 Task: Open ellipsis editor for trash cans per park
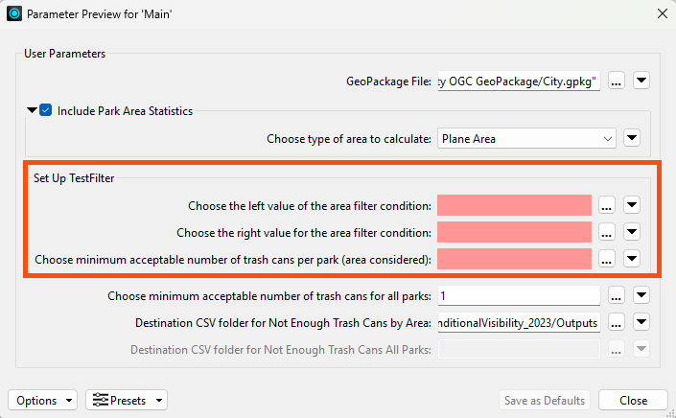[x=607, y=259]
